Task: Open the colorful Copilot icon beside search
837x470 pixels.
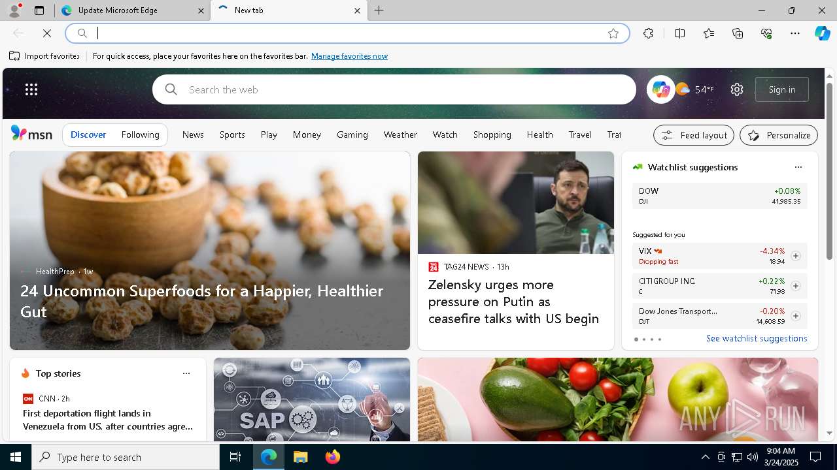Action: tap(660, 89)
